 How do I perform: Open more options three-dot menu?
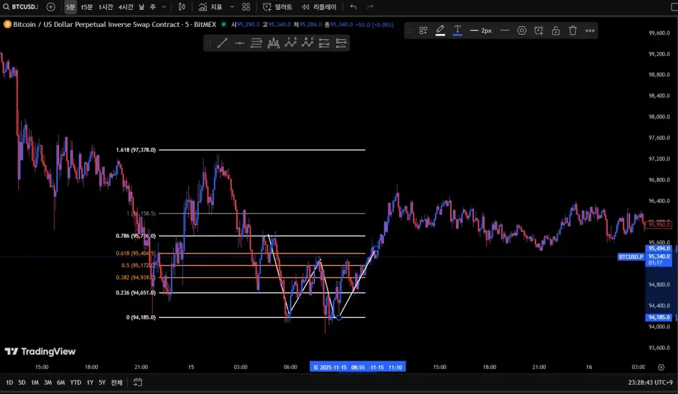click(x=589, y=30)
